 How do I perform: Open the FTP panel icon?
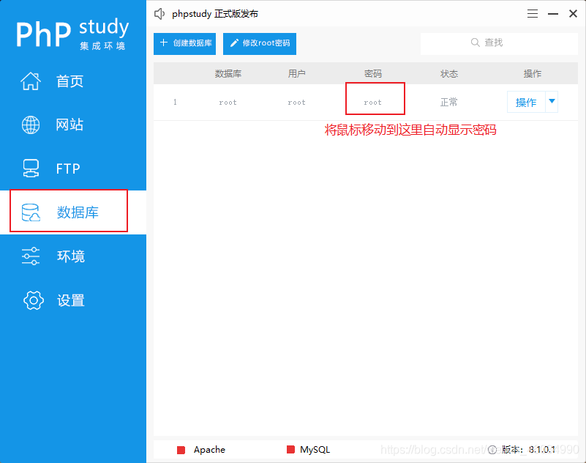tap(30, 168)
